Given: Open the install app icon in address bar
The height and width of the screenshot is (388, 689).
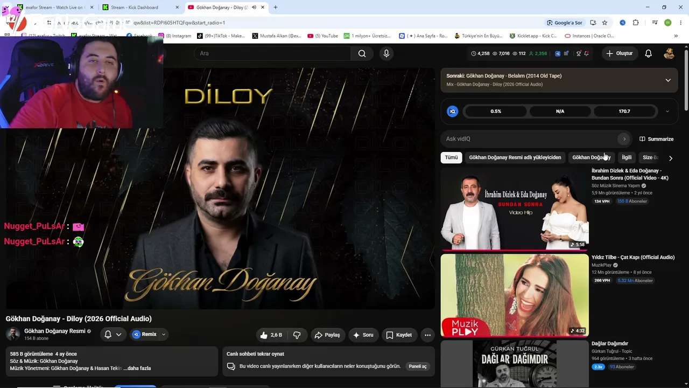Looking at the screenshot, I should coord(593,23).
